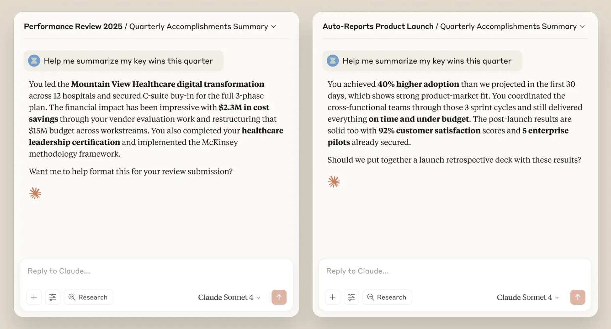Click bold text on time and under budget
Viewport: 611px width, 329px height.
pyautogui.click(x=418, y=119)
